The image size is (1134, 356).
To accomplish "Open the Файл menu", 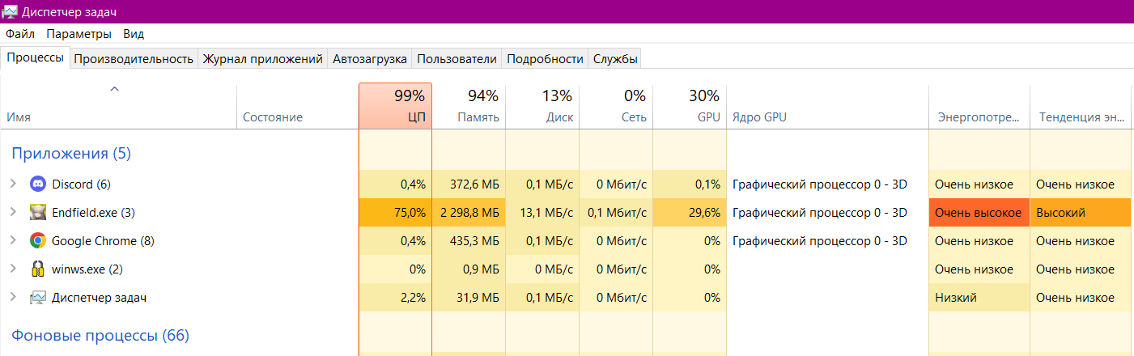I will (x=20, y=34).
